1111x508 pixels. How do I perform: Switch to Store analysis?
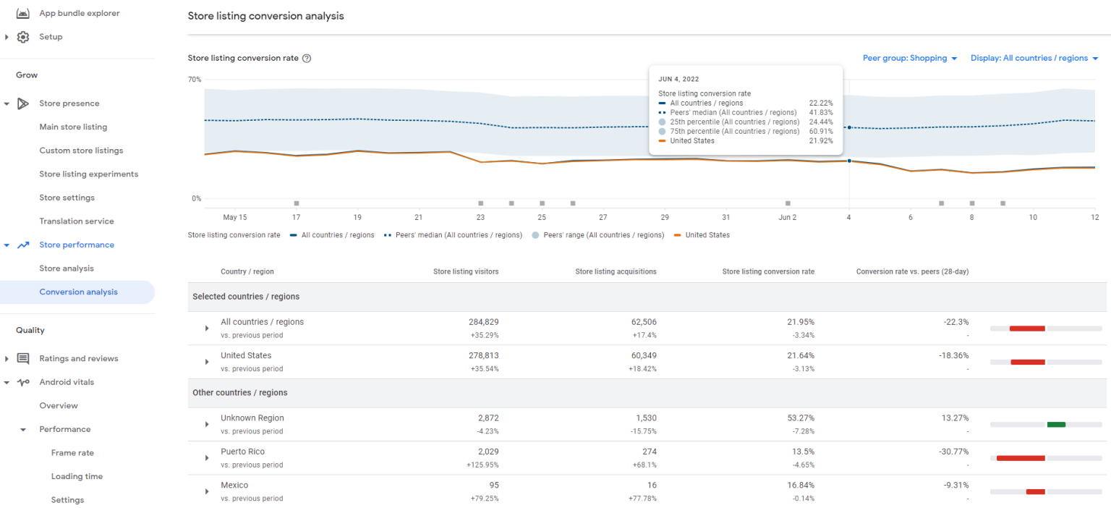tap(68, 268)
